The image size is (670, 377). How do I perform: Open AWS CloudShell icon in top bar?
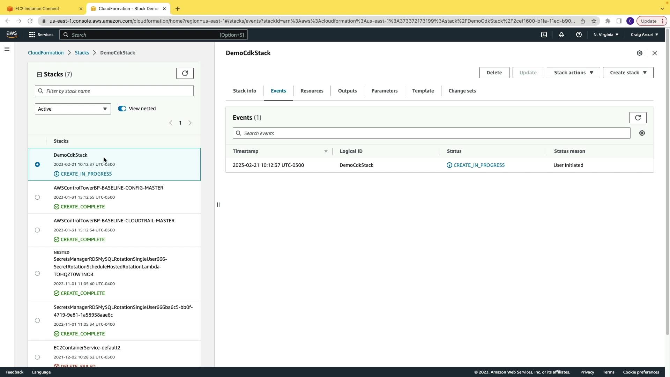pyautogui.click(x=544, y=35)
